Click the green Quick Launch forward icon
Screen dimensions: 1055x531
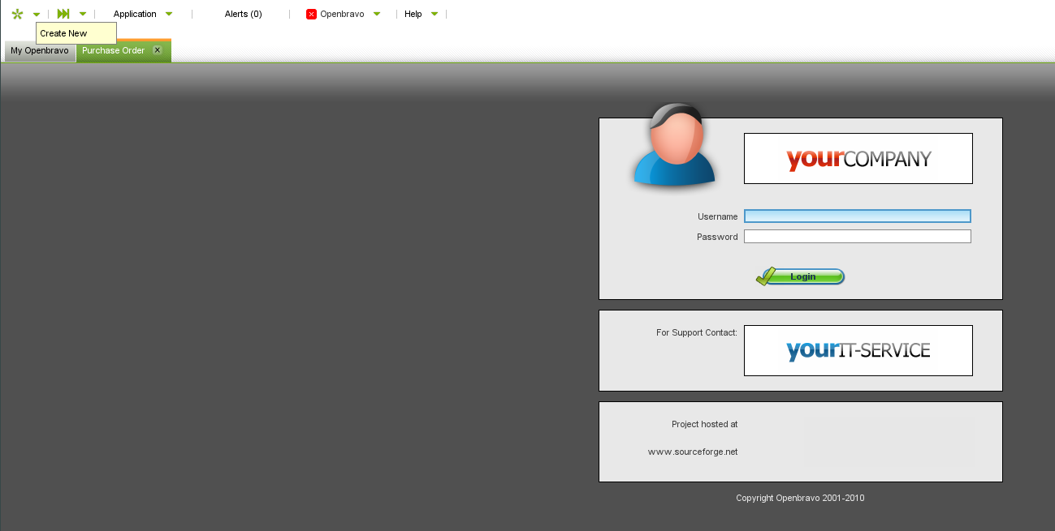click(63, 14)
